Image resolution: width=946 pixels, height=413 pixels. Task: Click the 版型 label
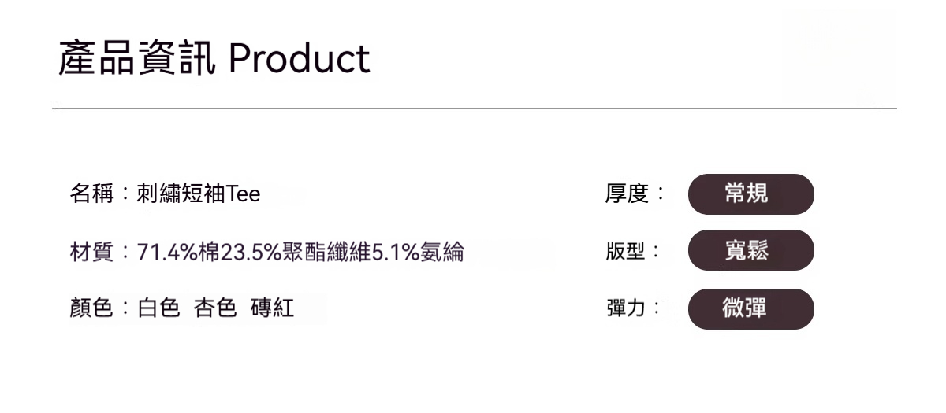pos(626,252)
